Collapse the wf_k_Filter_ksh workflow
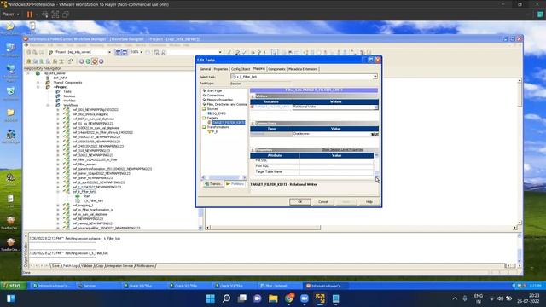This screenshot has height=307, width=546. [58, 192]
